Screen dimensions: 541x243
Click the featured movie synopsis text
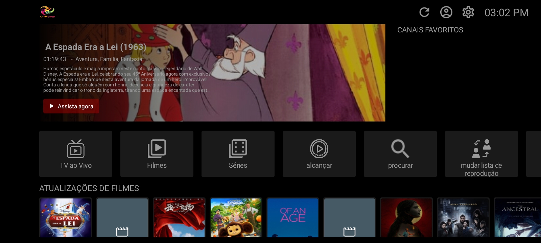(x=127, y=79)
